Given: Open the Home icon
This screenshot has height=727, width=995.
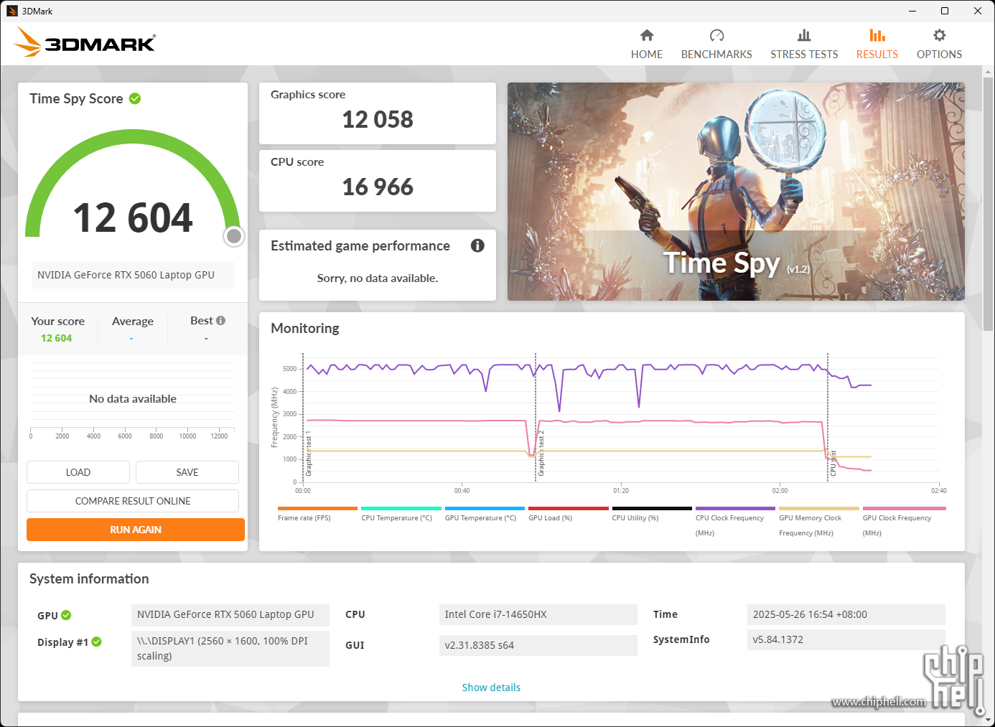Looking at the screenshot, I should coord(647,35).
